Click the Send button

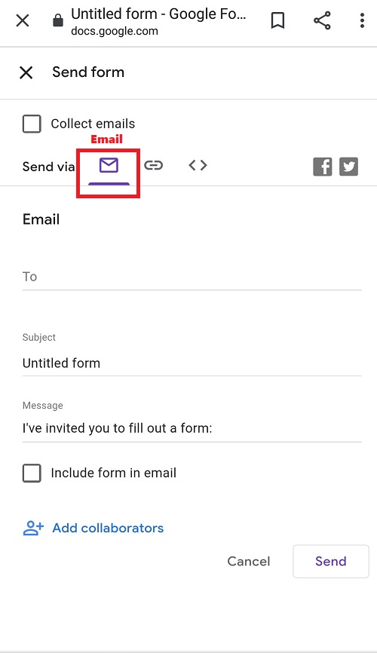pyautogui.click(x=331, y=561)
